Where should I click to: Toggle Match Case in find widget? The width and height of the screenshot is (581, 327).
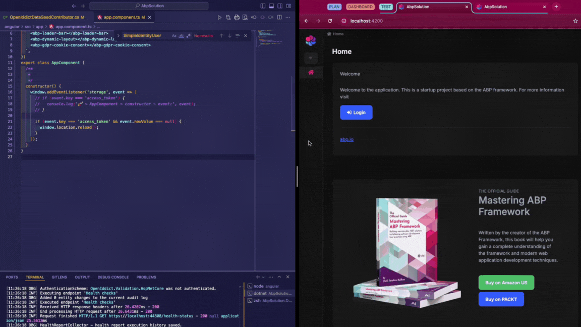pos(174,36)
